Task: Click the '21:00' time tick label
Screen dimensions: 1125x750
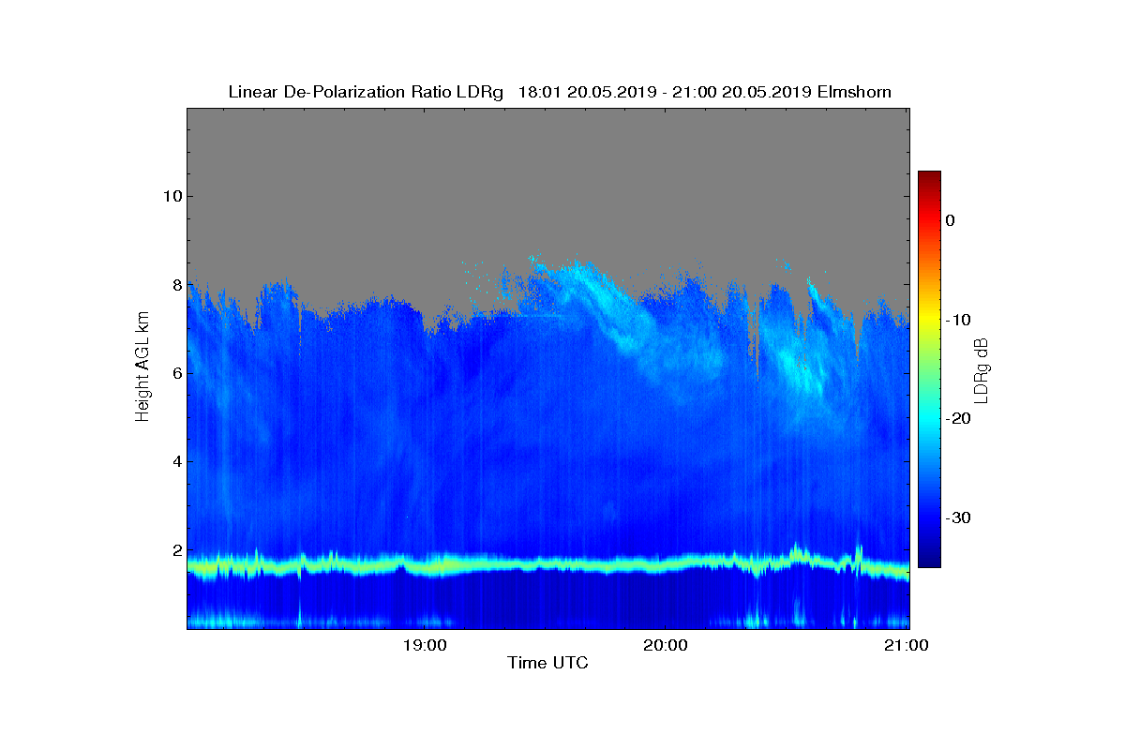Action: (x=907, y=645)
